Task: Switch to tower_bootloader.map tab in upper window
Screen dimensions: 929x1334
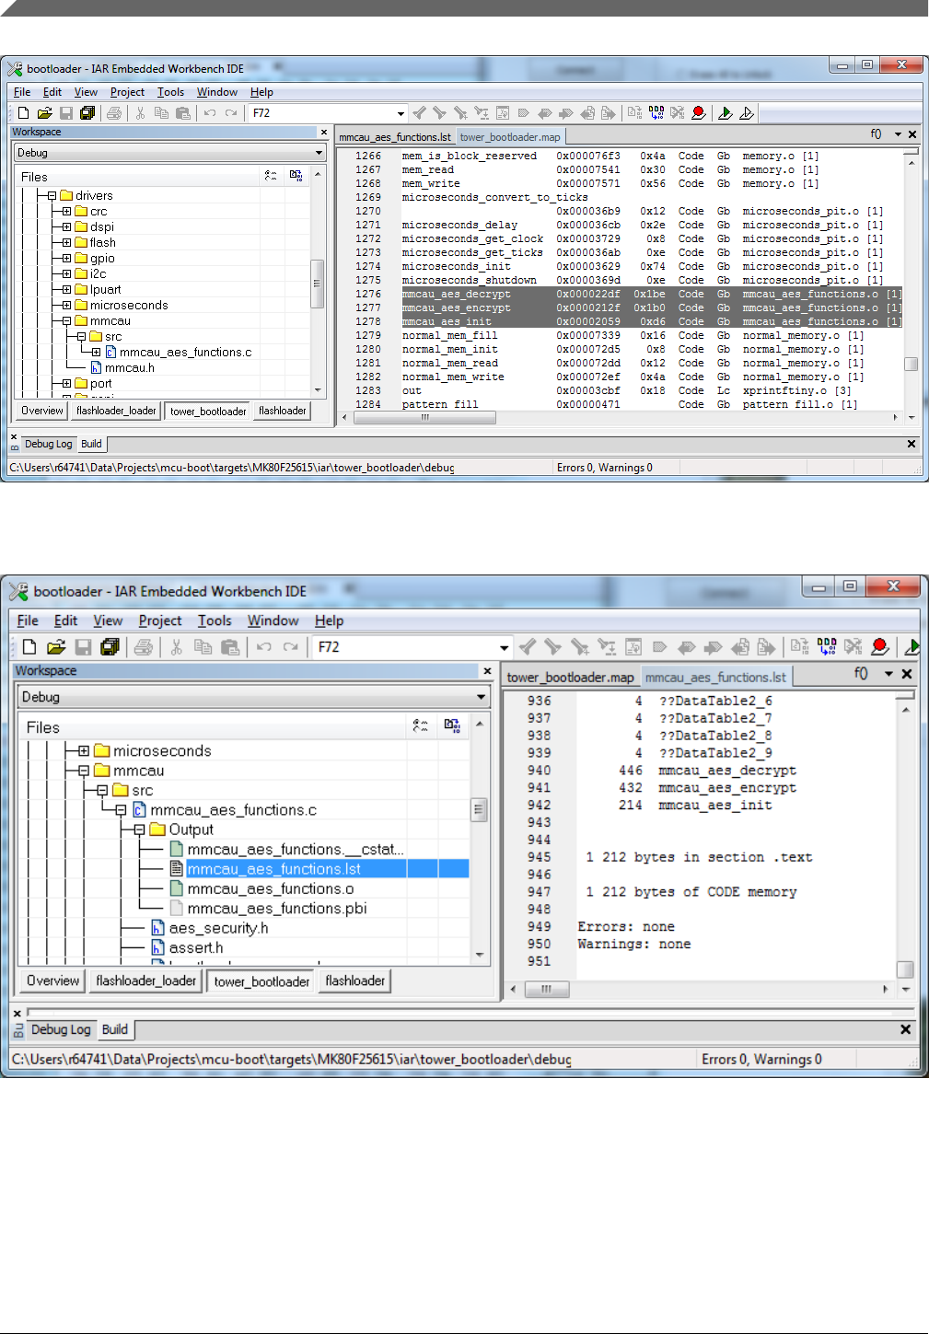Action: pos(510,137)
